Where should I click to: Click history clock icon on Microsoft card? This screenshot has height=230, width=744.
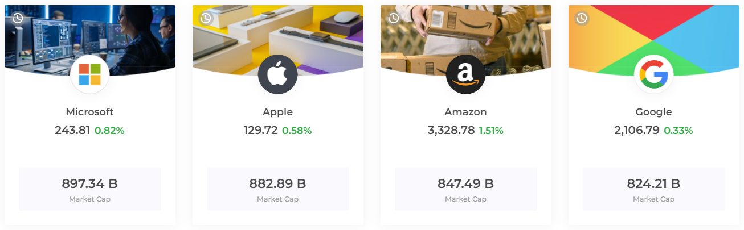tap(18, 18)
